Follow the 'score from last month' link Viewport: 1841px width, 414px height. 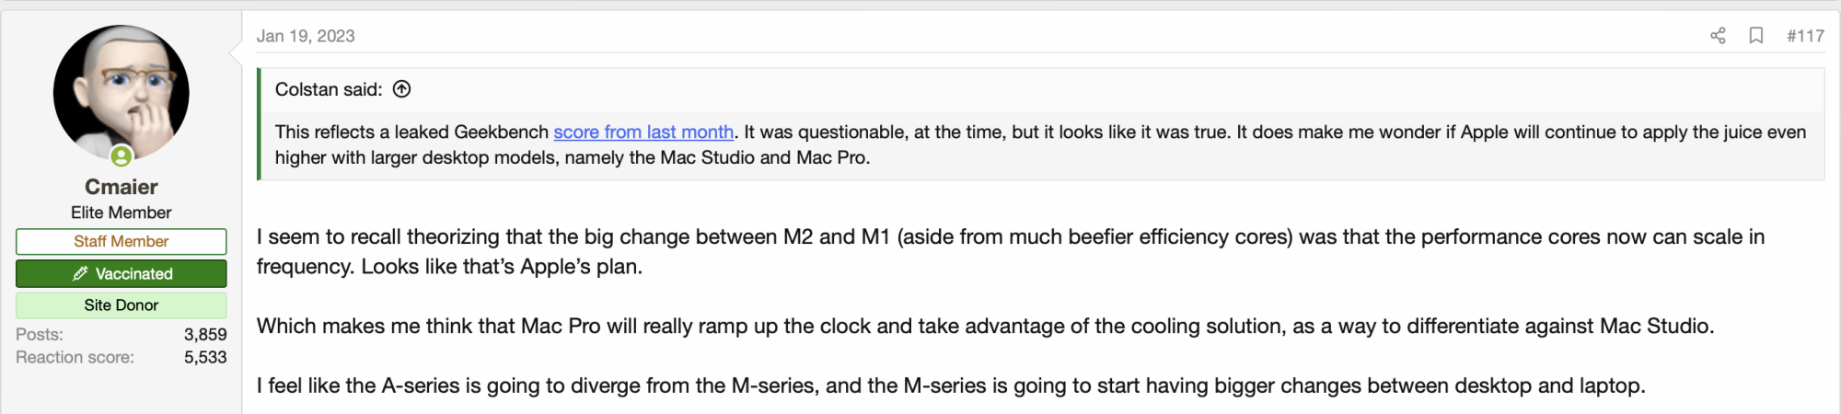click(643, 132)
